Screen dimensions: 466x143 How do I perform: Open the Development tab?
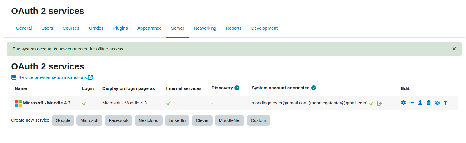click(x=264, y=28)
